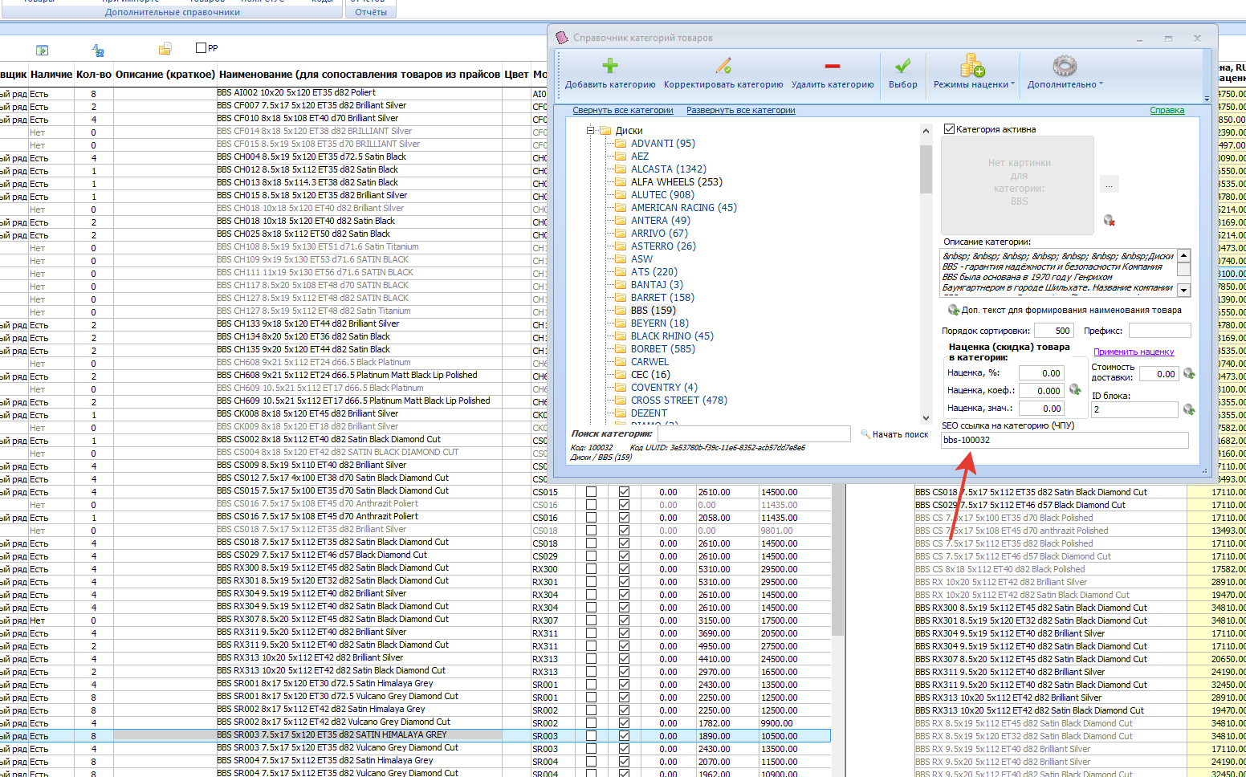Click the Поиск категории search field

[x=754, y=434]
